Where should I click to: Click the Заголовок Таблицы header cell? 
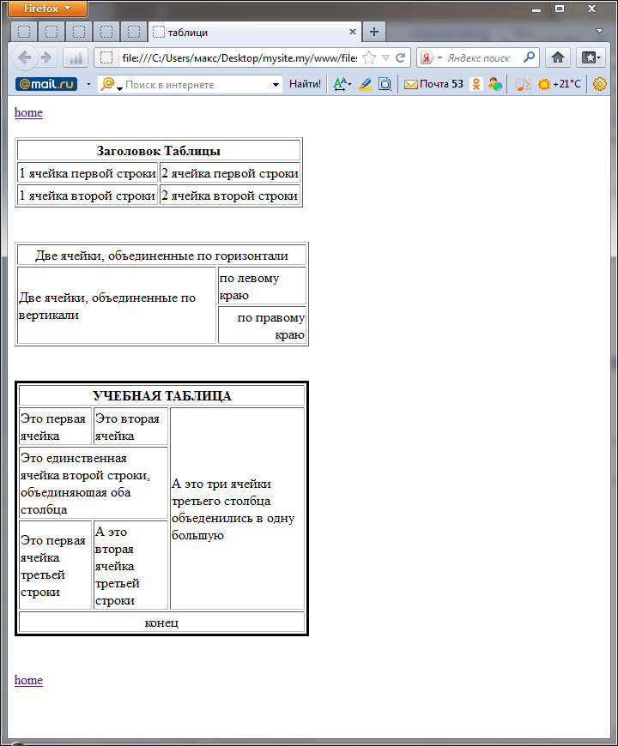(x=159, y=151)
